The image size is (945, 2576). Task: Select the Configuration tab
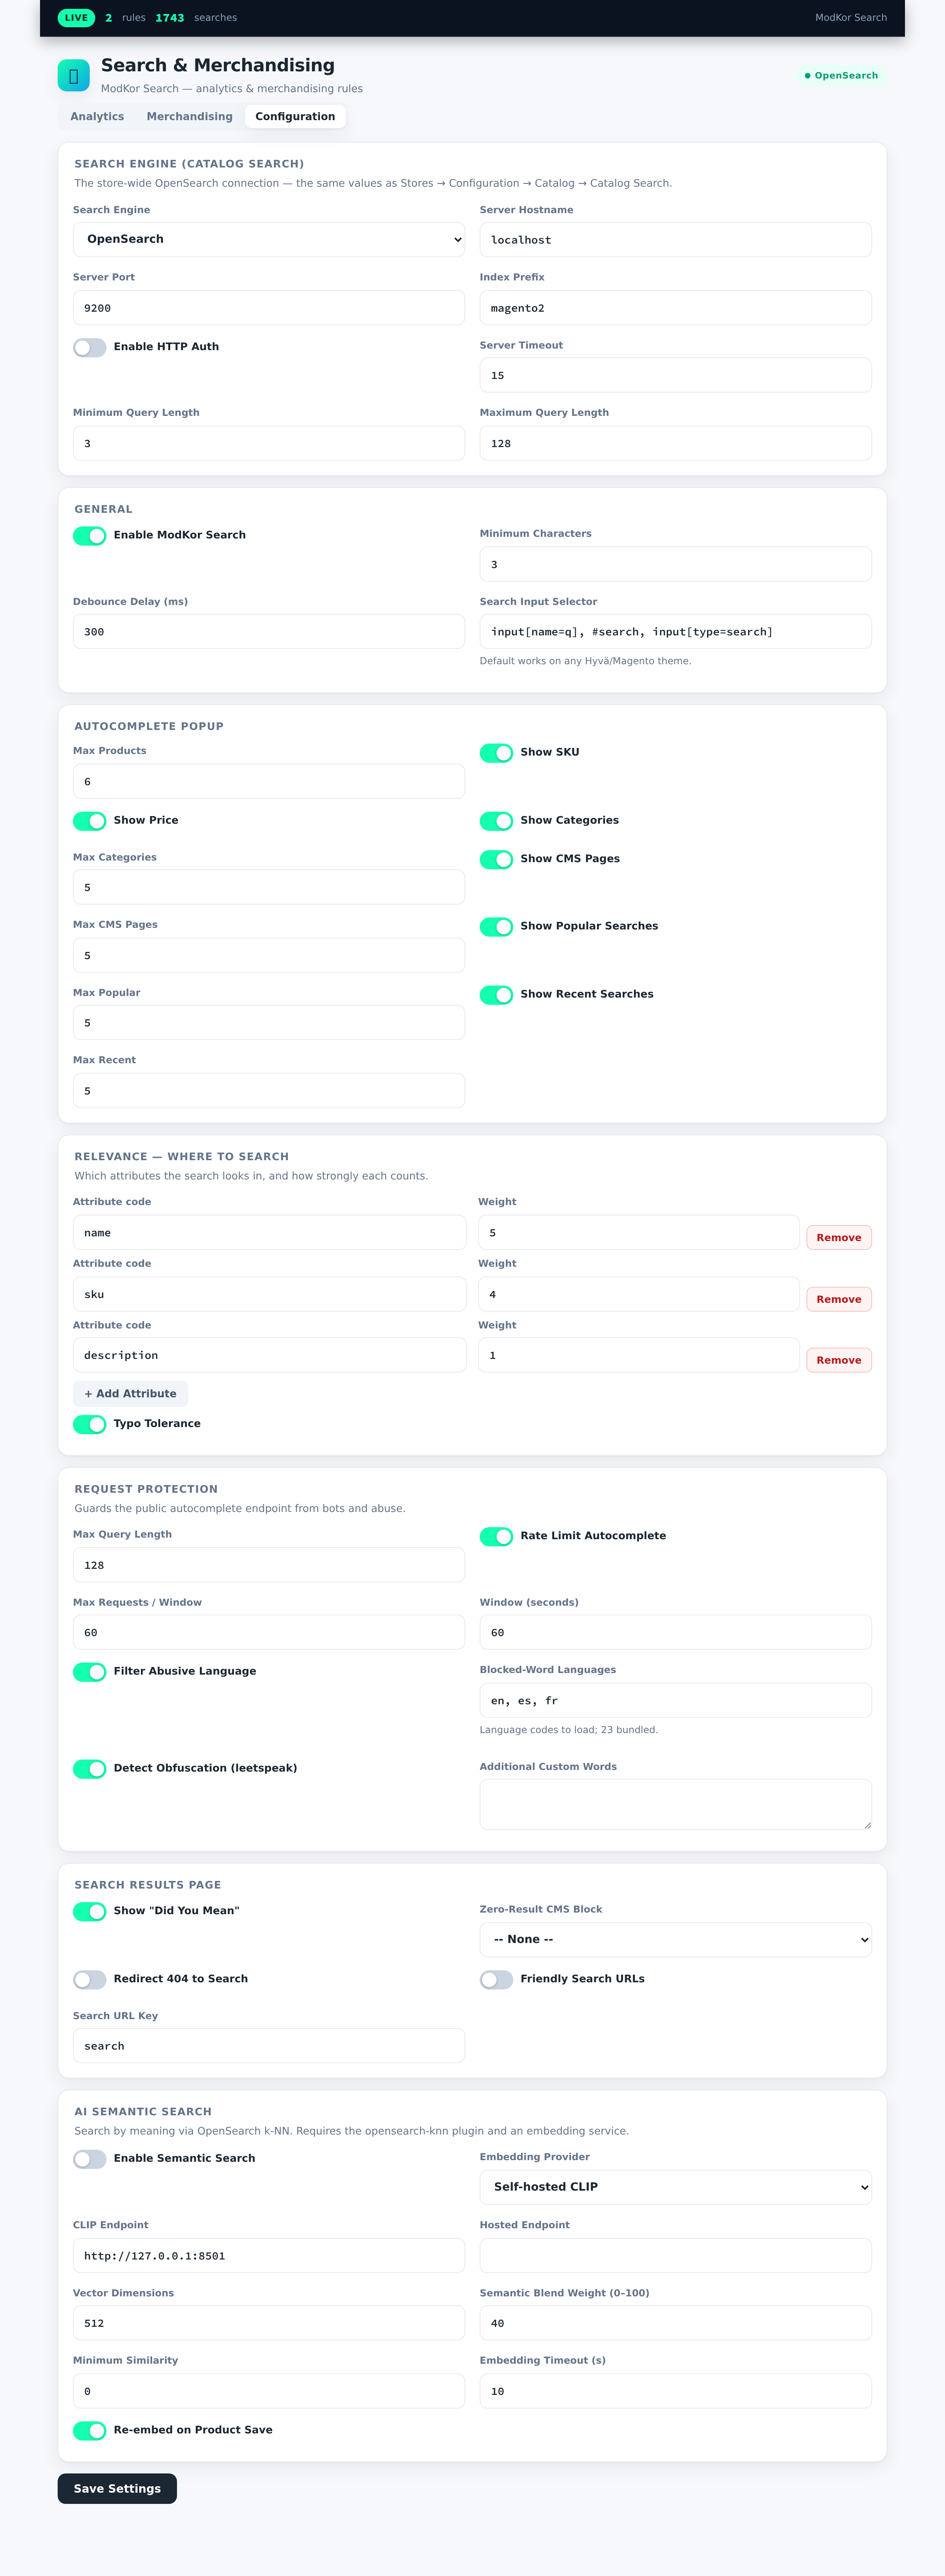click(295, 117)
